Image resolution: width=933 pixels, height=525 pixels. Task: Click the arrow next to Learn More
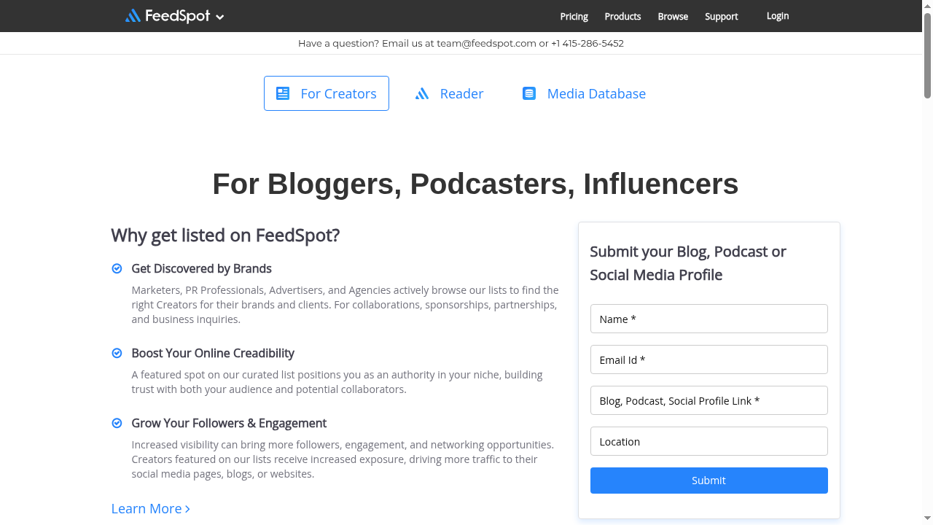point(187,509)
